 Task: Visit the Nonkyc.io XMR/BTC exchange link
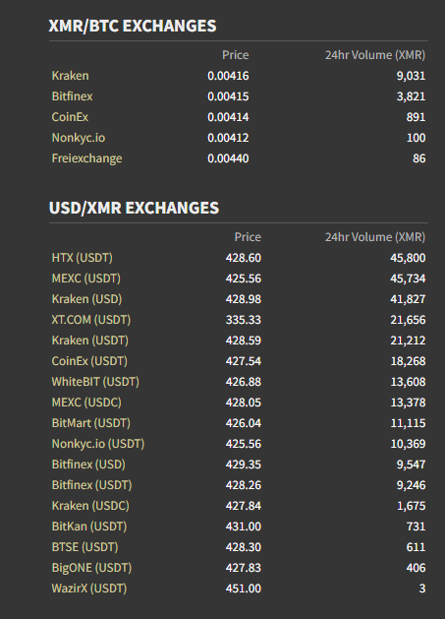[79, 138]
